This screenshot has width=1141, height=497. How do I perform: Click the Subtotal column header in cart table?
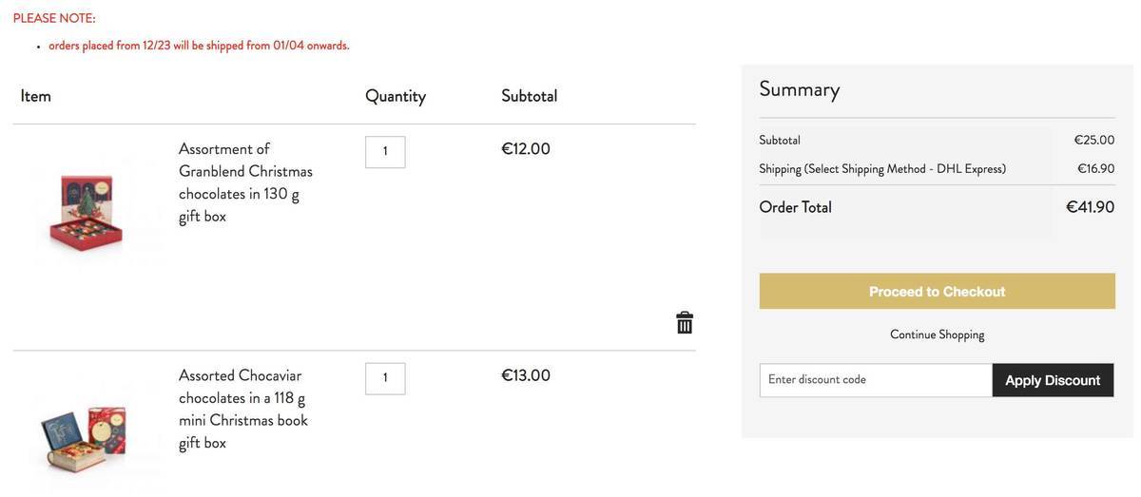[x=530, y=96]
